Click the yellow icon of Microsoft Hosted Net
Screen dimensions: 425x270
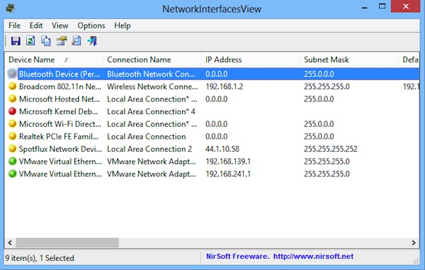[12, 99]
